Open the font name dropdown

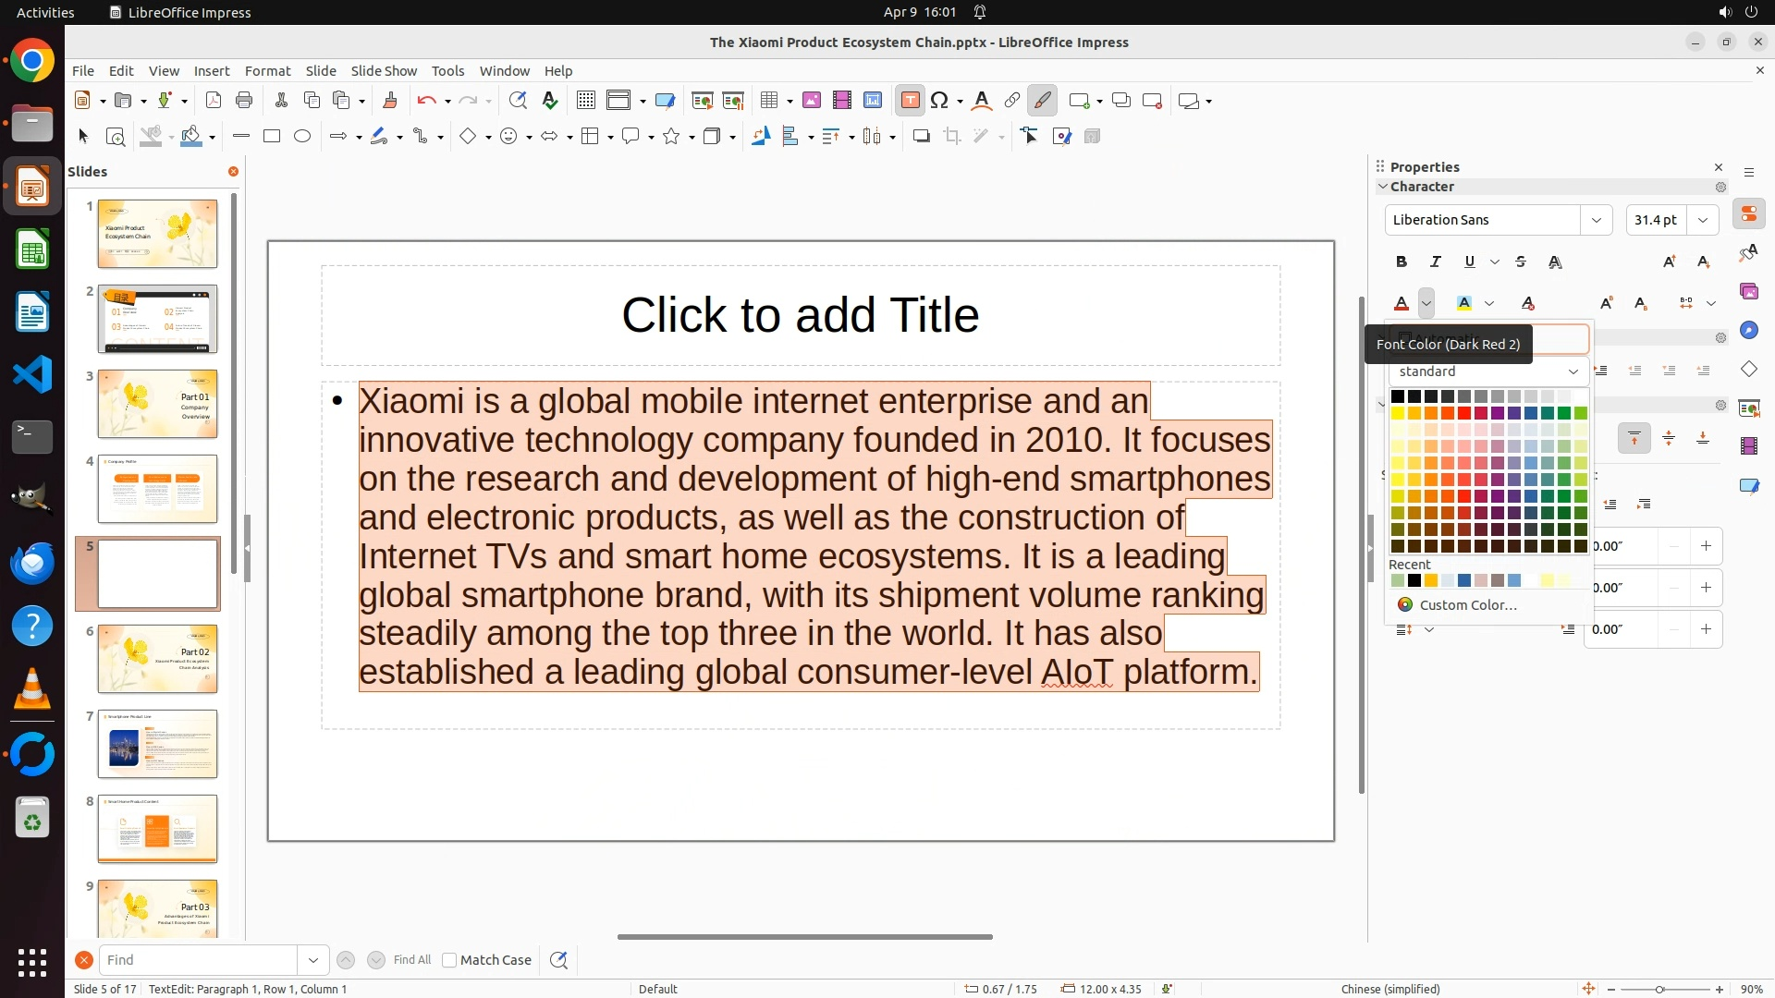click(x=1596, y=220)
